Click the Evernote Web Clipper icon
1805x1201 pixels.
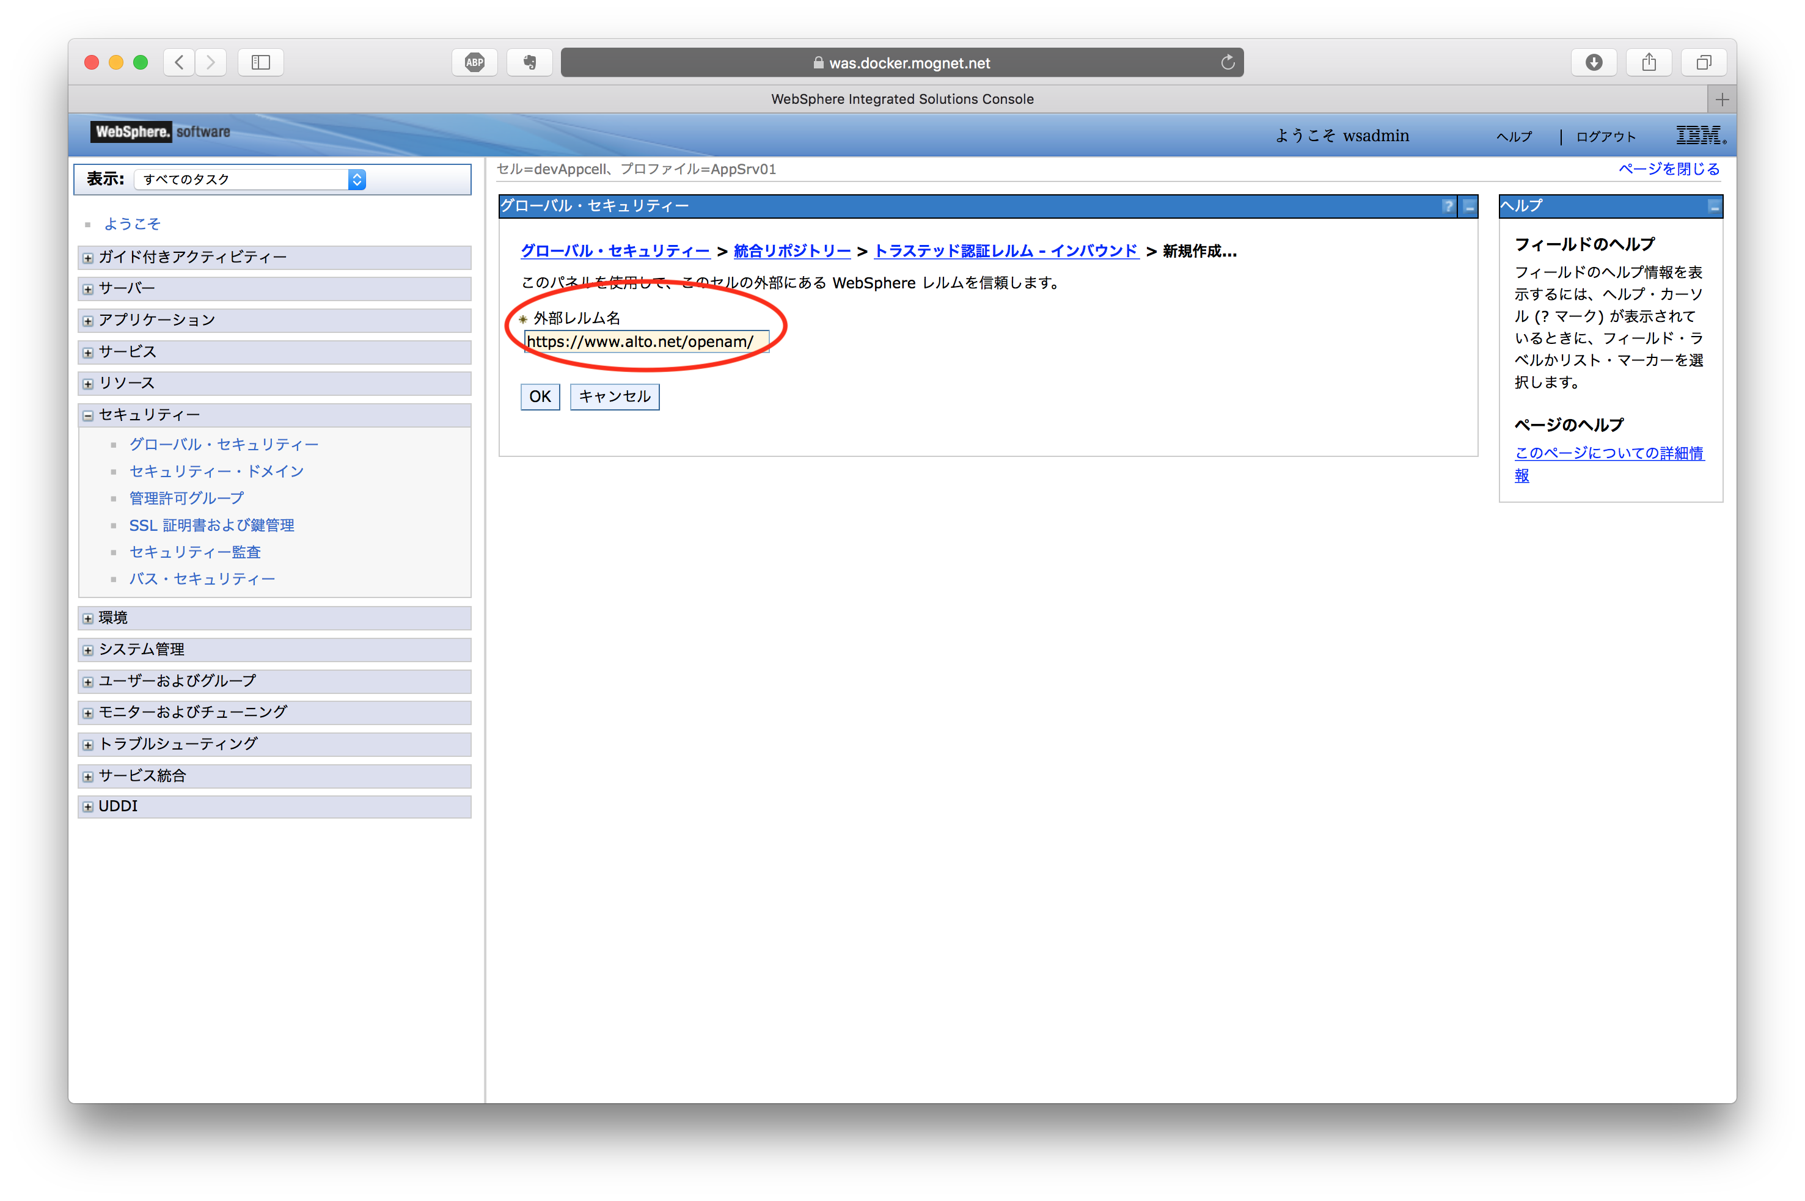(x=529, y=62)
